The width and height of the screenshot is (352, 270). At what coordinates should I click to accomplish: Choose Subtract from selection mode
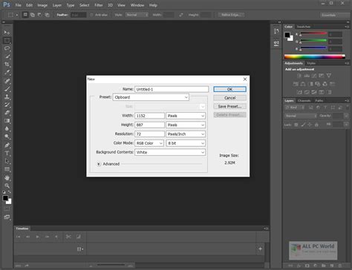pos(39,15)
